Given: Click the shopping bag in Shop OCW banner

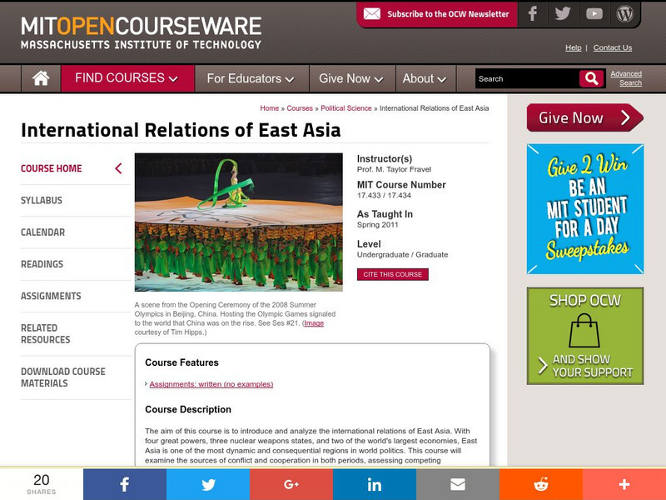Looking at the screenshot, I should click(x=584, y=331).
